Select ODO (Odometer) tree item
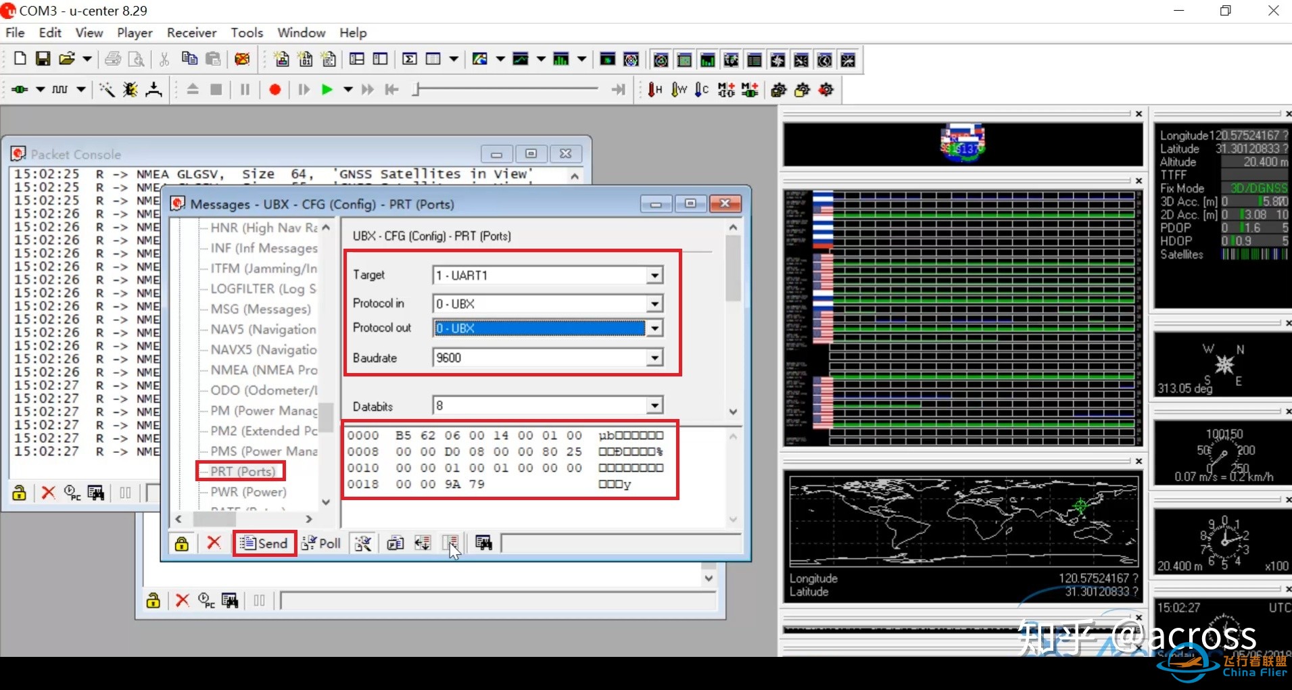 tap(264, 390)
